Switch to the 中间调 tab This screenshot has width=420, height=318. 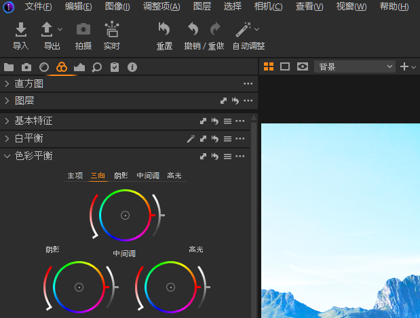coord(148,176)
